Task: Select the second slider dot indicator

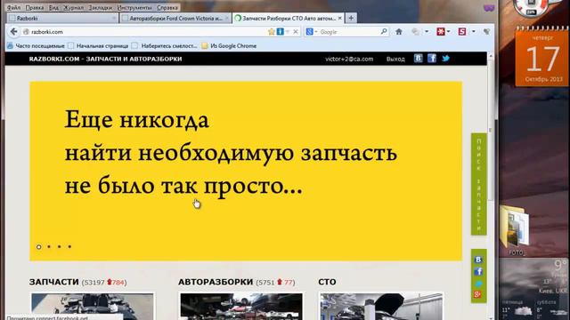Action: pos(49,247)
